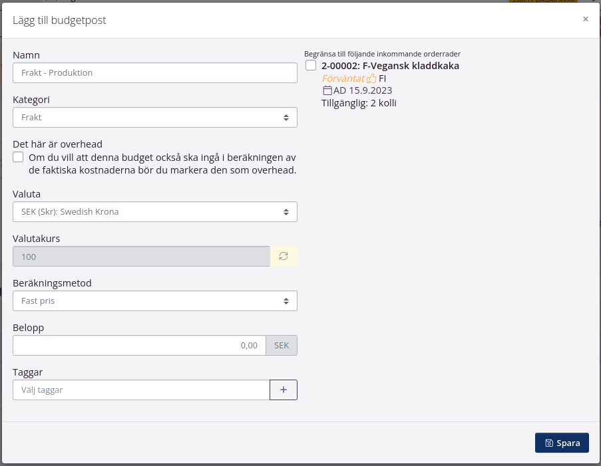
Task: Click the Välj taggar tag field
Action: coord(141,390)
